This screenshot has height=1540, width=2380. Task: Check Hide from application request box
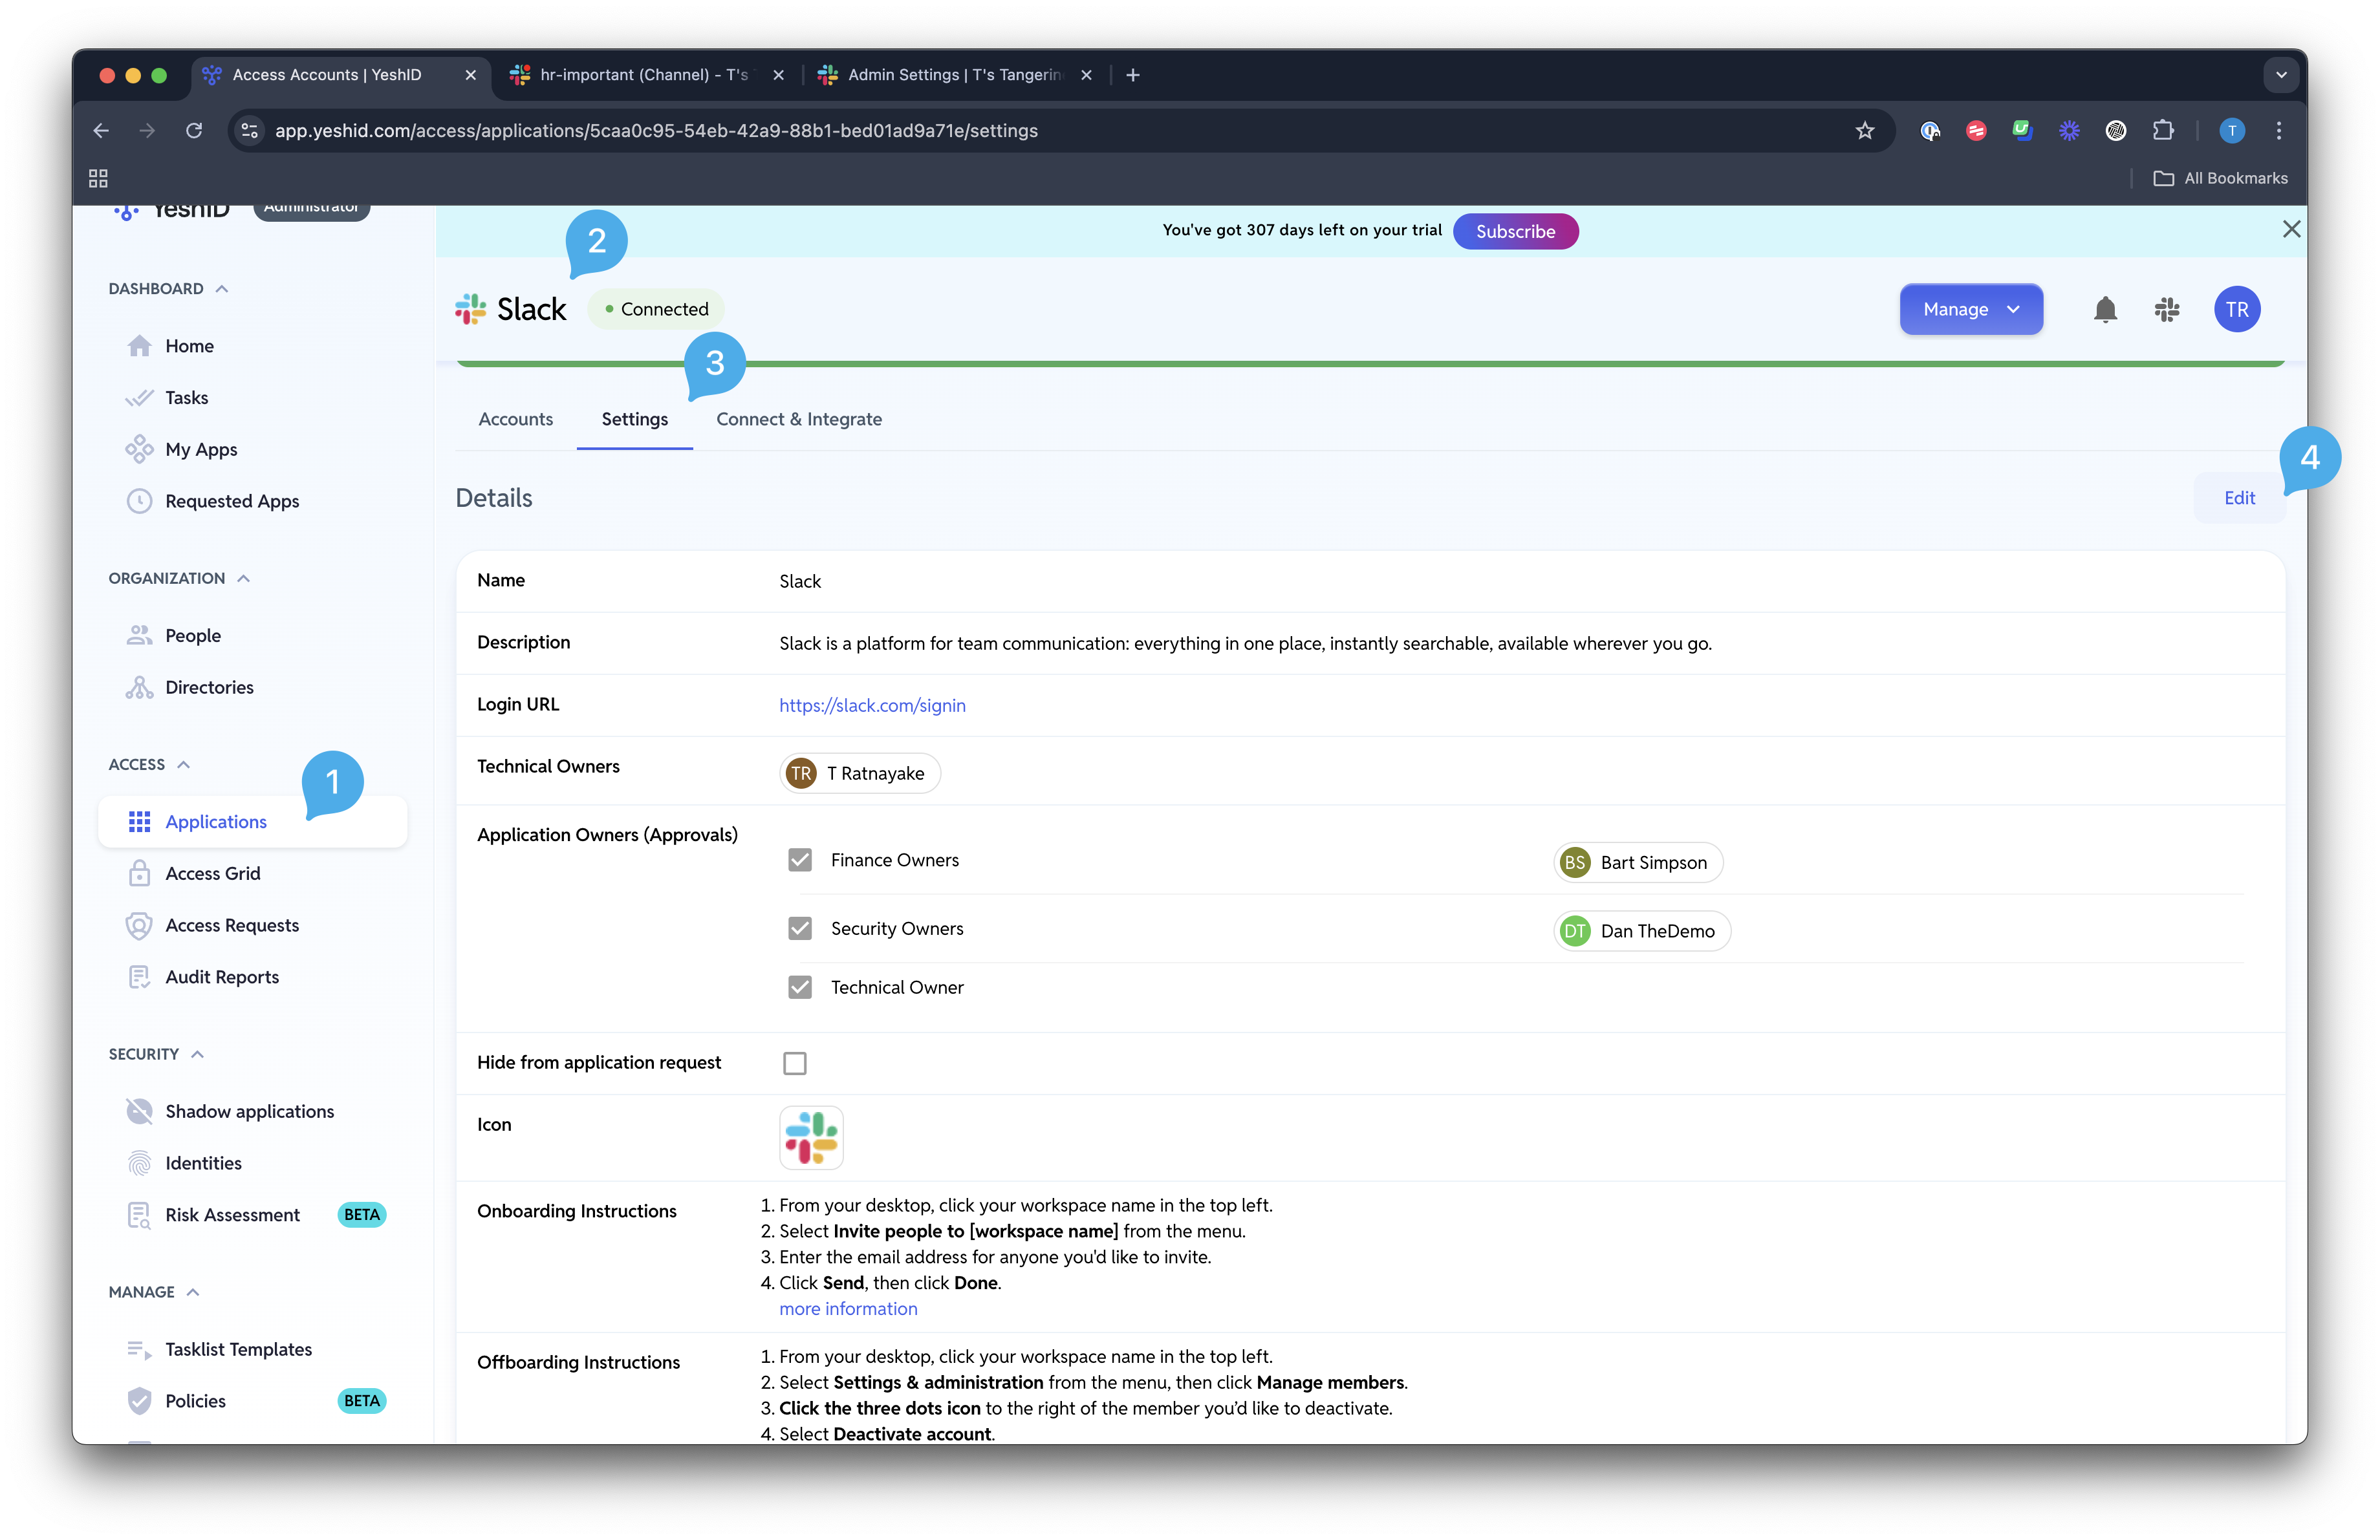click(795, 1064)
